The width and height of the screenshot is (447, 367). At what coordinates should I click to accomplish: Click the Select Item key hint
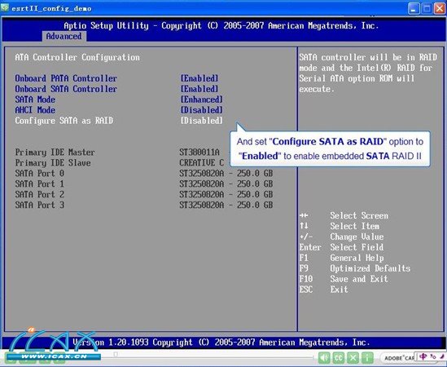coord(340,226)
